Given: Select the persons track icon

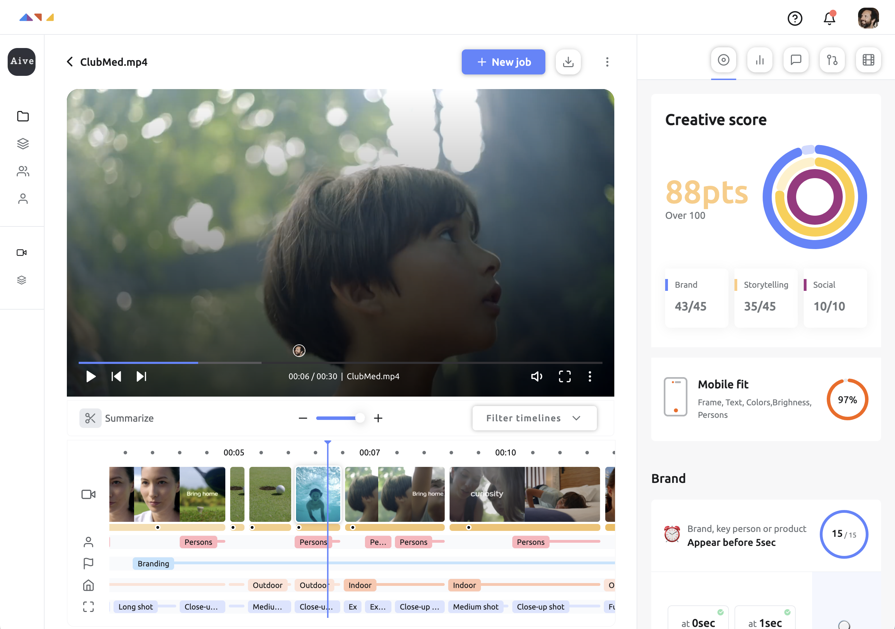Looking at the screenshot, I should (88, 542).
